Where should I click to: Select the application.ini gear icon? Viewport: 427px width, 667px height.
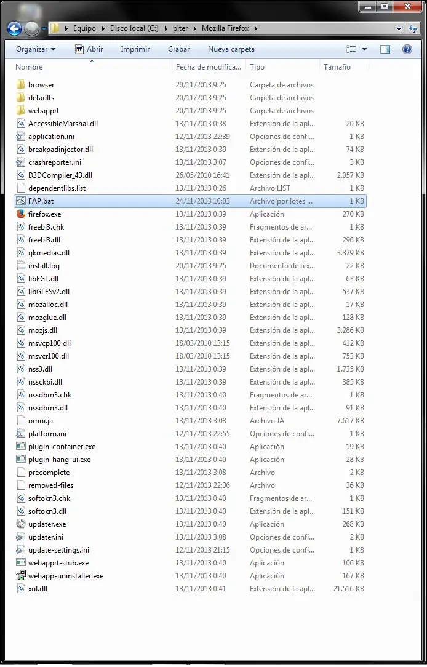pos(21,137)
